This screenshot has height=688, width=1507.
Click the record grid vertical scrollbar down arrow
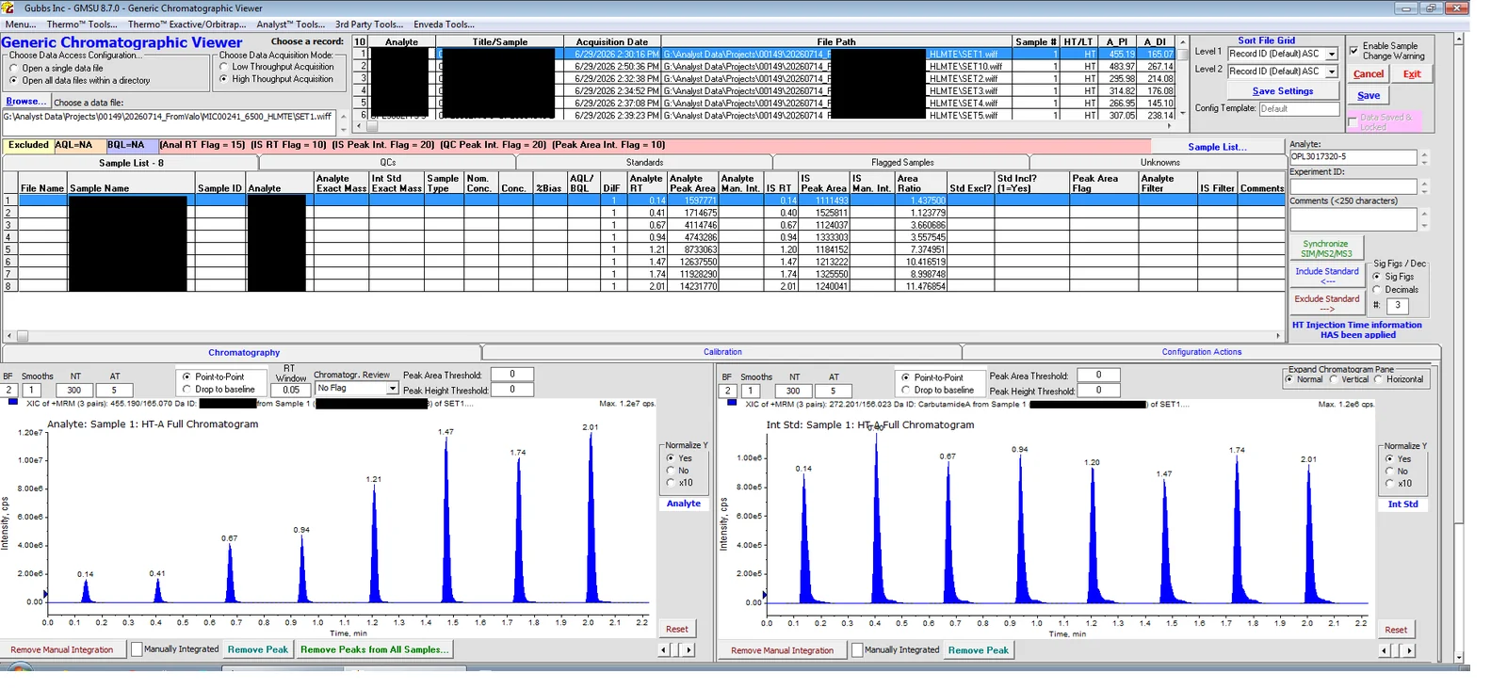tap(1182, 114)
